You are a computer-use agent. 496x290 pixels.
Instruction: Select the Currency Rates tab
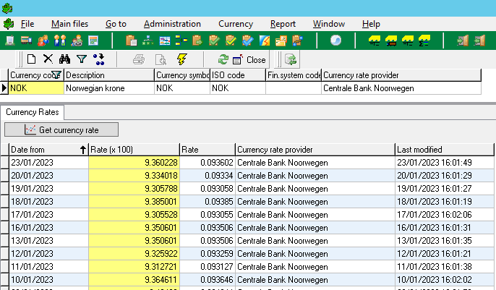tap(33, 112)
